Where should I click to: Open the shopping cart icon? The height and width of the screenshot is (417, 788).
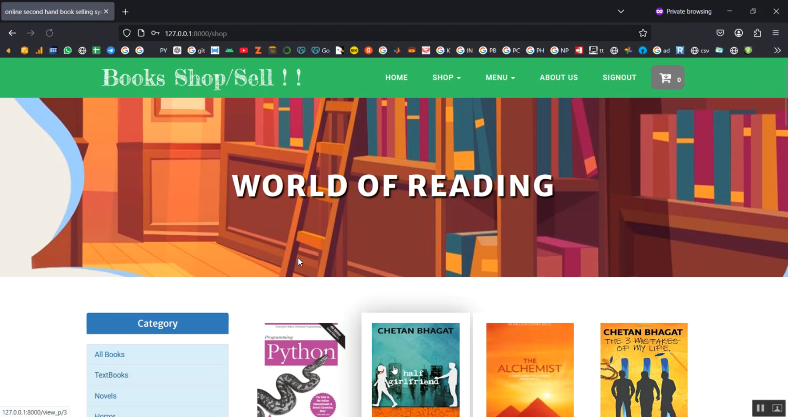click(x=668, y=78)
